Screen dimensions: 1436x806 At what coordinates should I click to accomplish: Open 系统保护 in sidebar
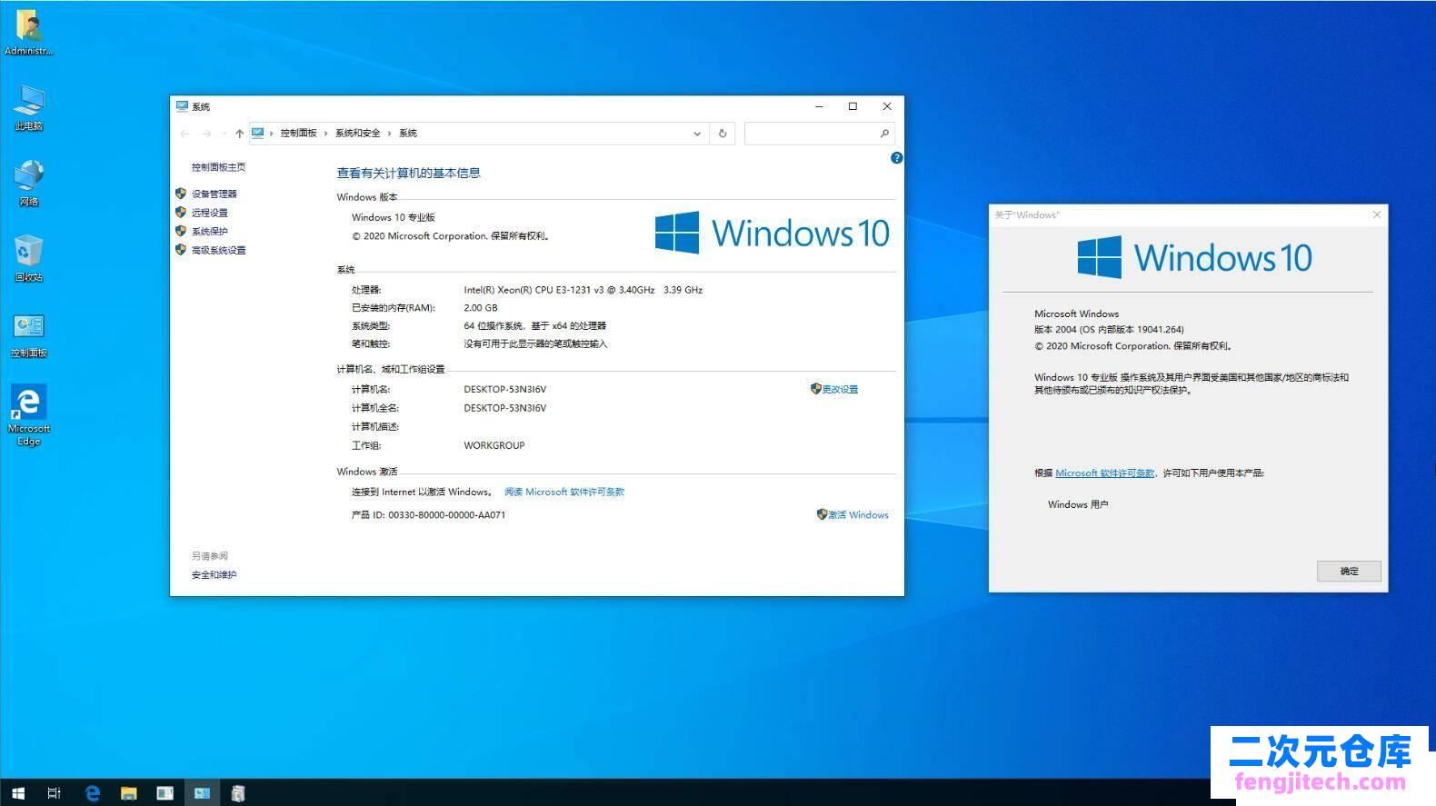tap(210, 232)
